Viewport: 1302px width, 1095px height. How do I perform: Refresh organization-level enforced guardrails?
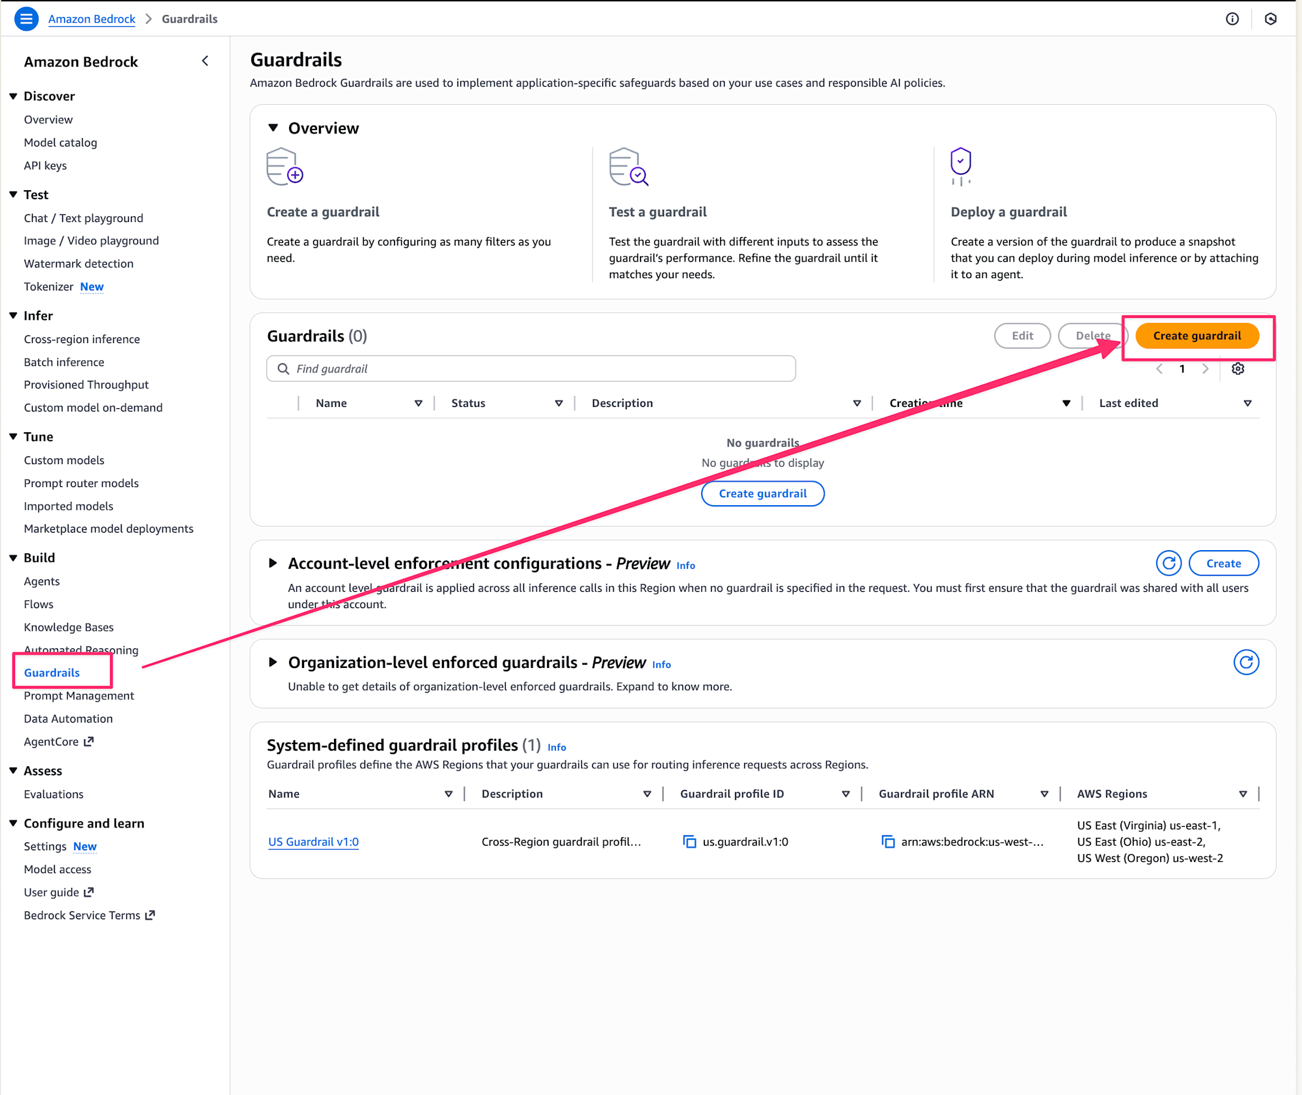tap(1245, 662)
